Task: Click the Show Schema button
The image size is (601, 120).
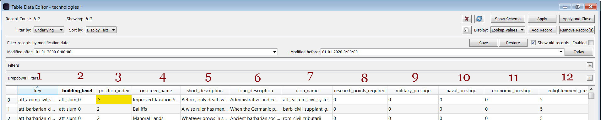Action: (508, 19)
